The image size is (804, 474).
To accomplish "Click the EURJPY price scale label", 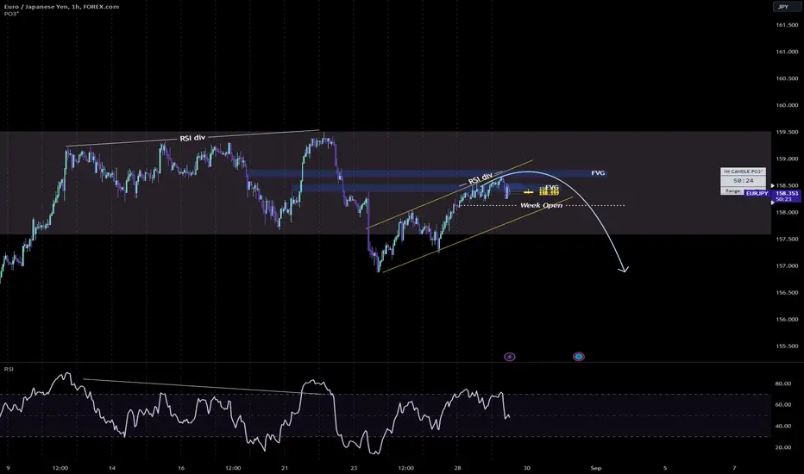I will pos(757,194).
